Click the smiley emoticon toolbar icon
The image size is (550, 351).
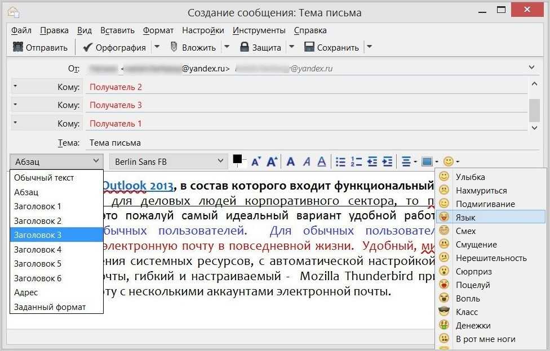coord(450,162)
